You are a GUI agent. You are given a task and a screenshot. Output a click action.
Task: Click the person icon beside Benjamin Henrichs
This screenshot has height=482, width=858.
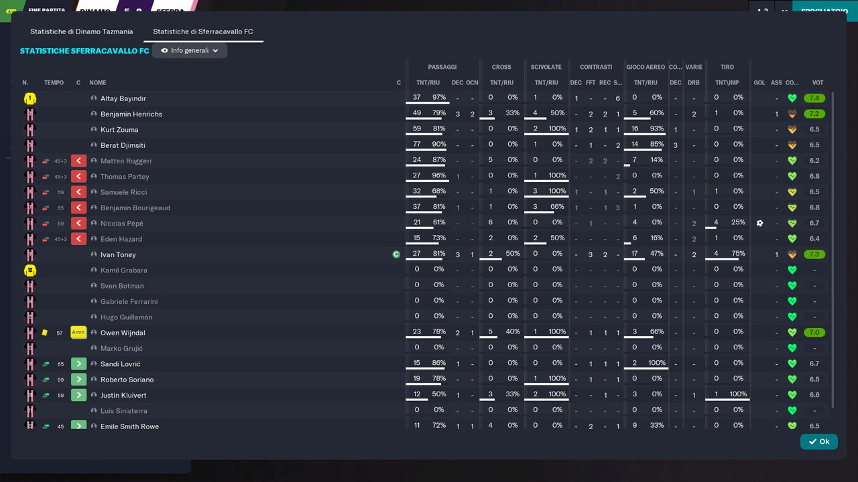click(94, 114)
